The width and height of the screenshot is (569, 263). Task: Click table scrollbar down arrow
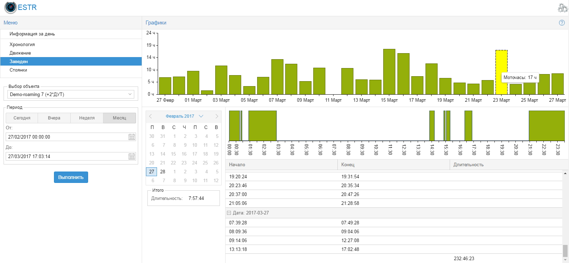click(x=565, y=260)
